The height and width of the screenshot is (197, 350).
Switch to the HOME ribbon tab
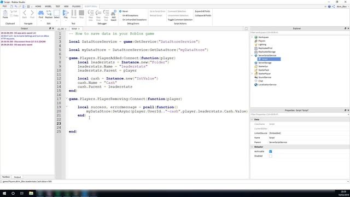tap(38, 6)
